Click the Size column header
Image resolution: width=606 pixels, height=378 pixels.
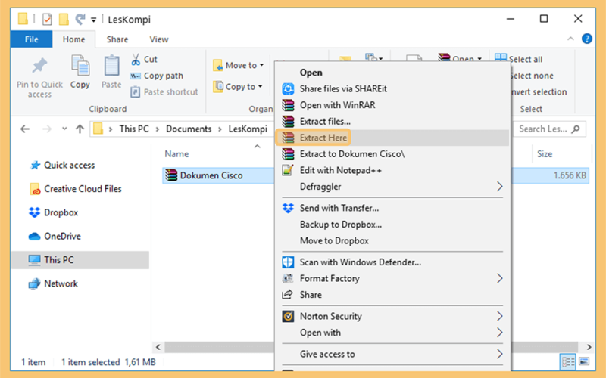(x=545, y=154)
